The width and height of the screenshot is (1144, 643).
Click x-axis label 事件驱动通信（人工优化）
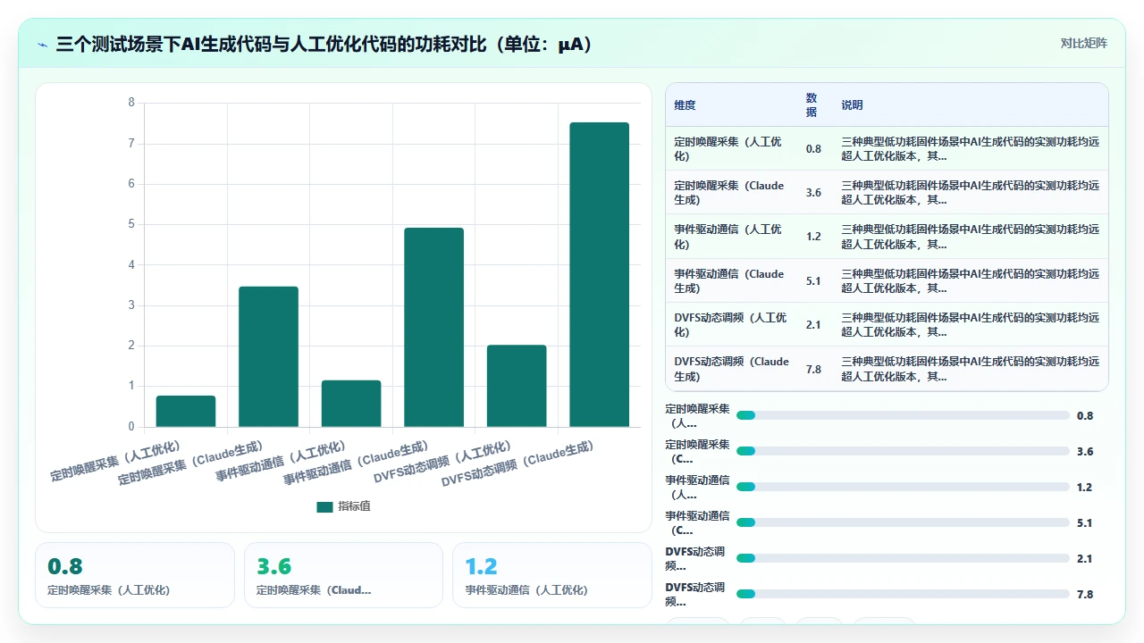pos(281,462)
